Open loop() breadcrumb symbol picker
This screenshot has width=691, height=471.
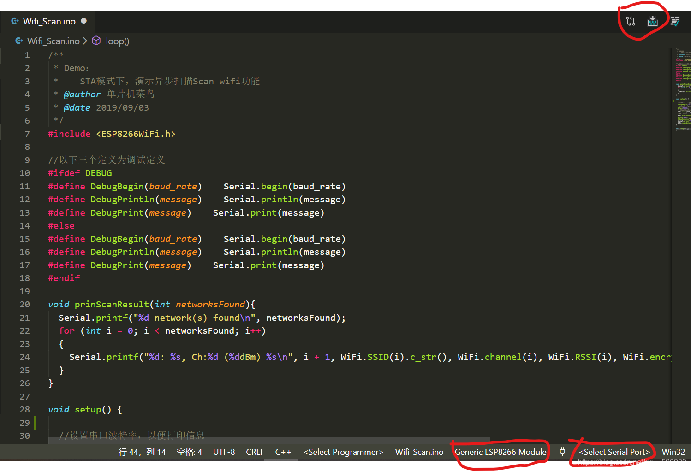point(118,41)
